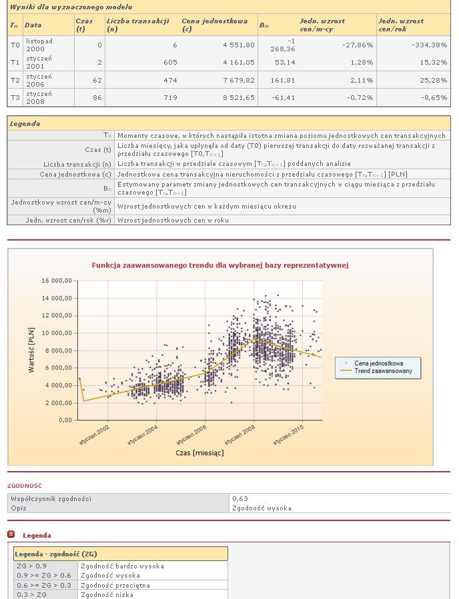Click the 'styczeń 2002' axis tick label
This screenshot has height=599, width=459.
tap(95, 434)
